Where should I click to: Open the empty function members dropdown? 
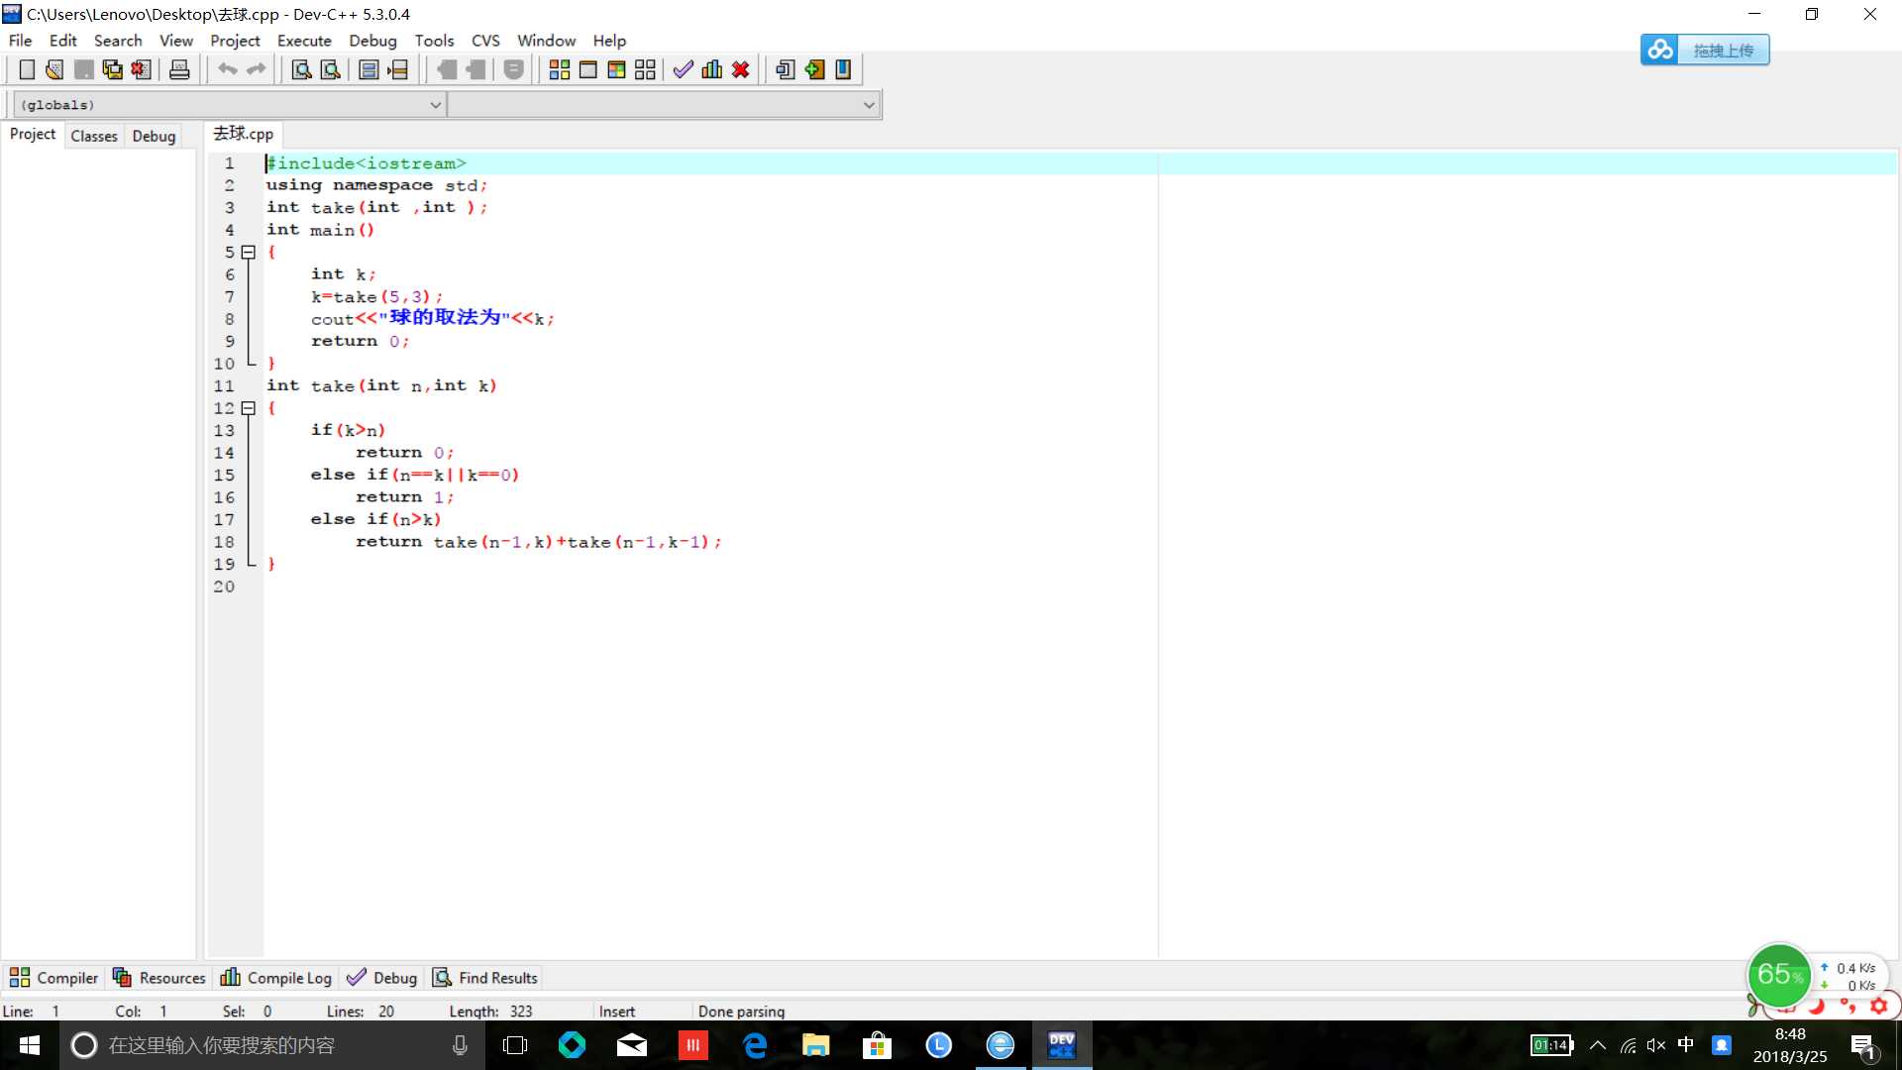663,105
